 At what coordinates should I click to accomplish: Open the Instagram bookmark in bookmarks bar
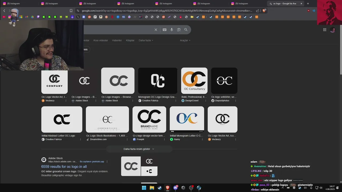click(10, 17)
